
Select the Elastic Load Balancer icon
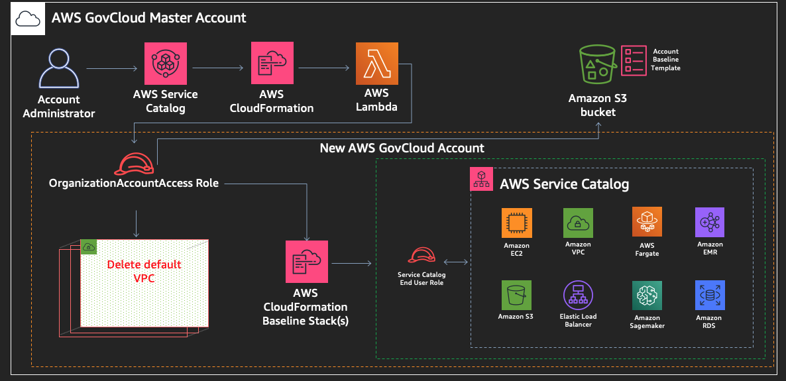578,296
